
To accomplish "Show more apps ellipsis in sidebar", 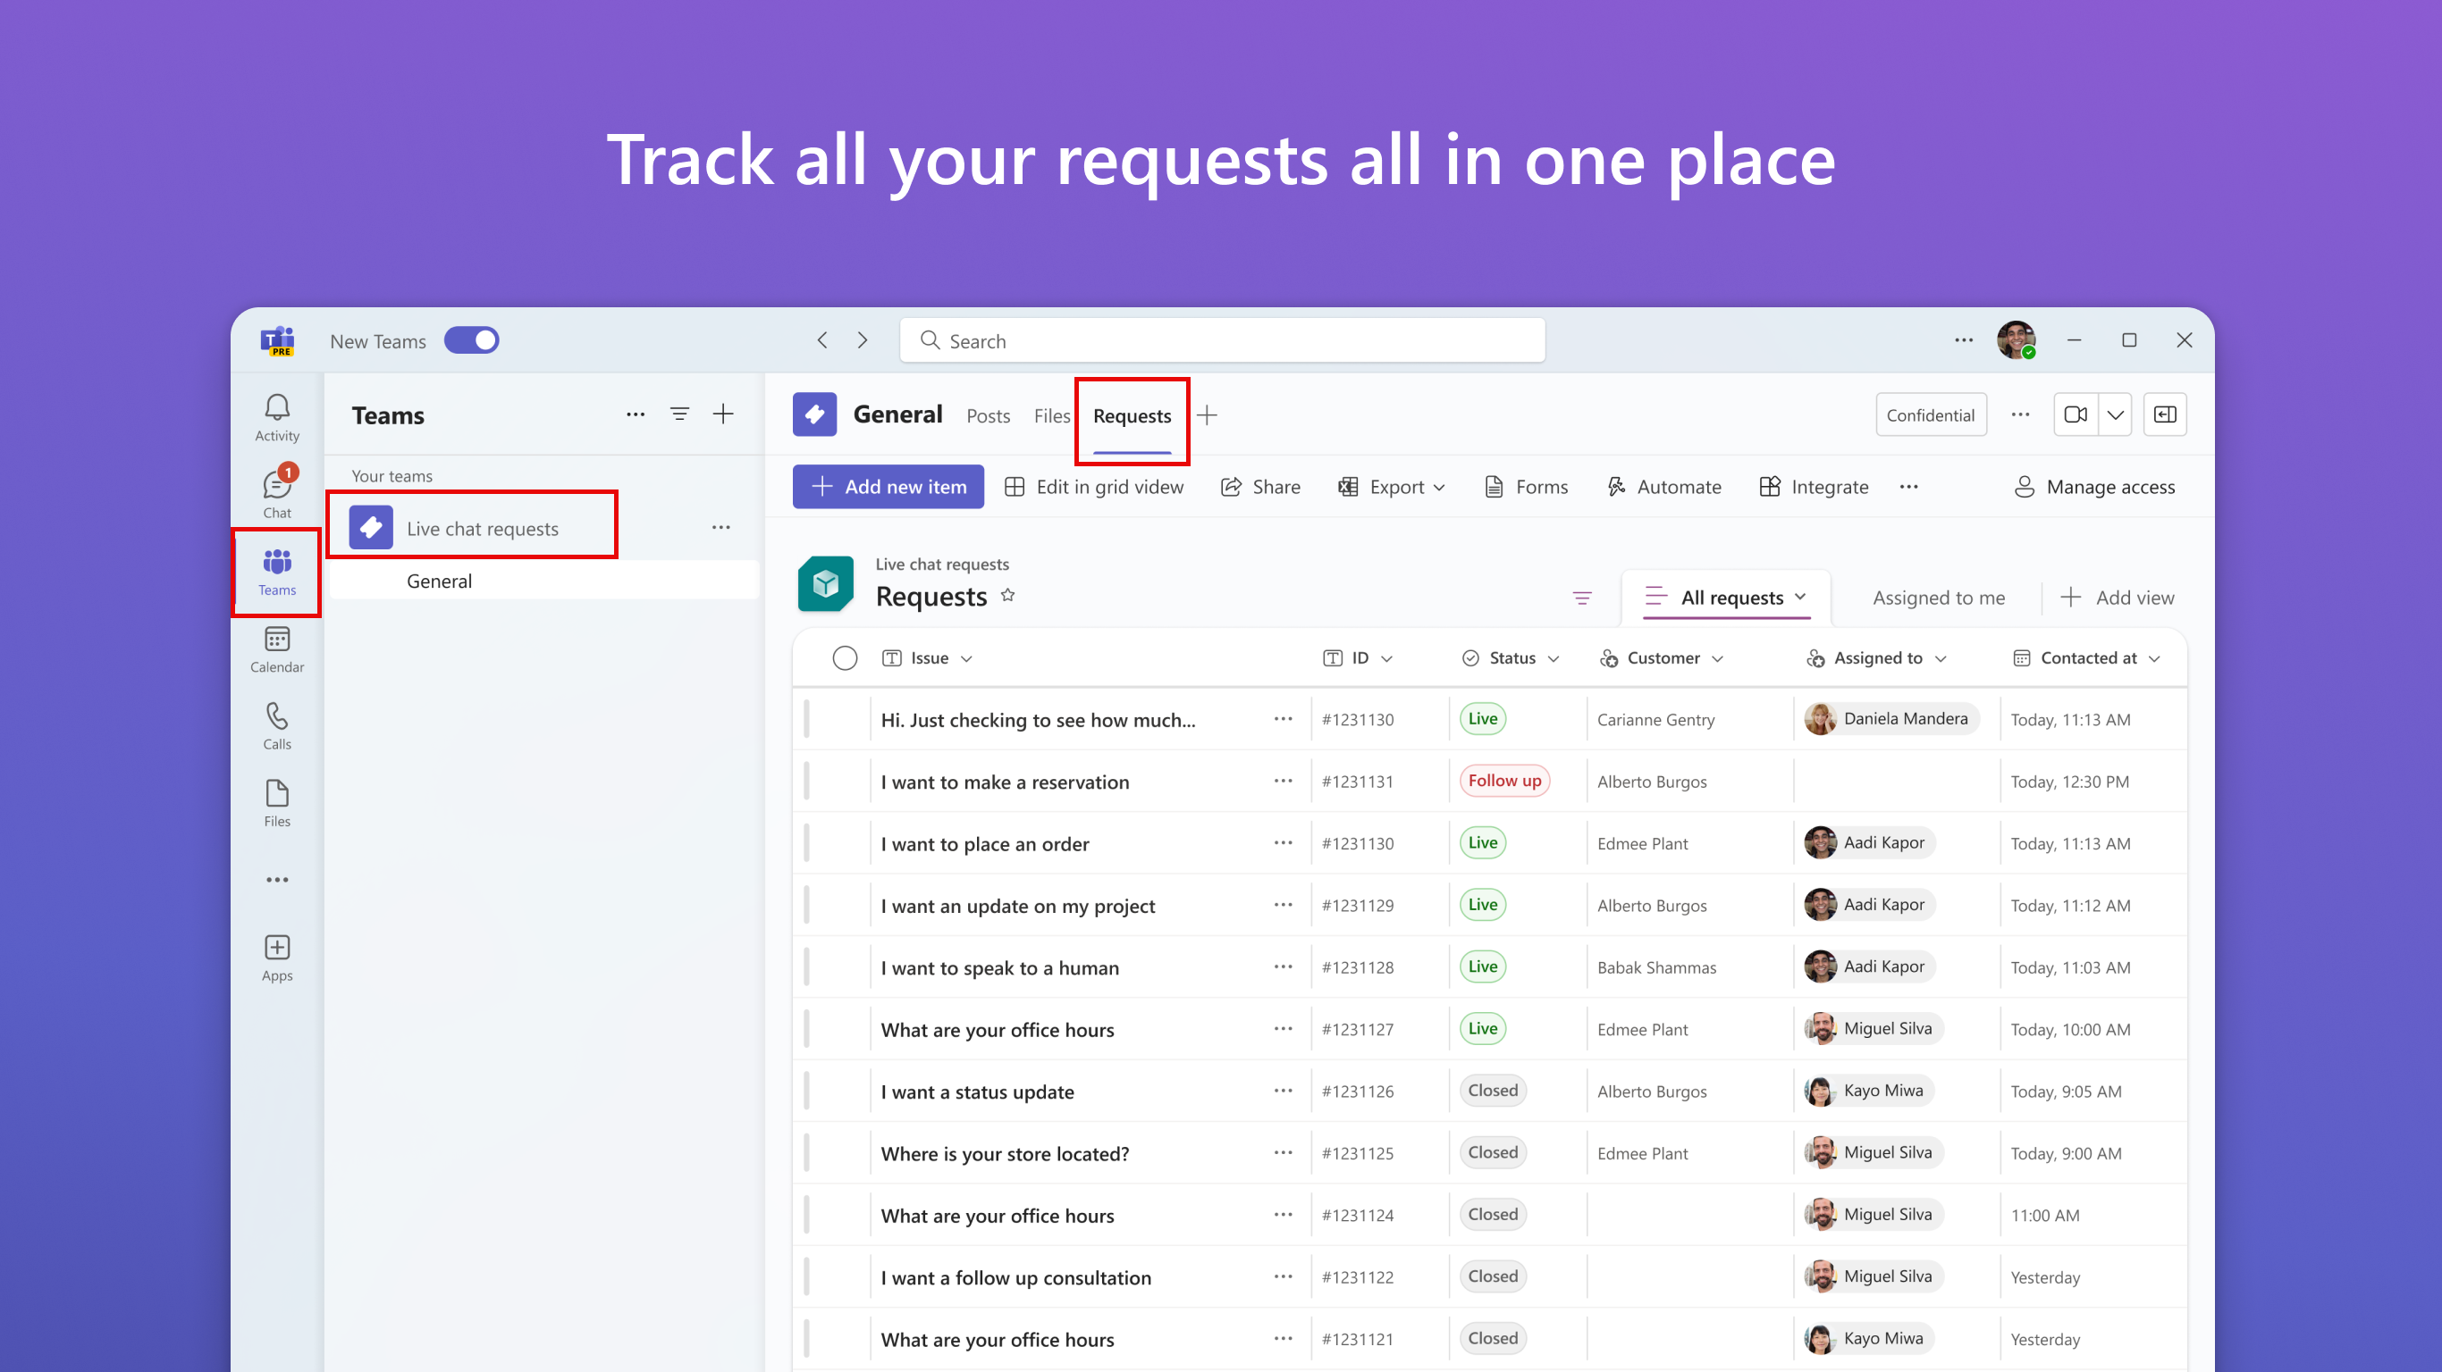I will coord(277,880).
